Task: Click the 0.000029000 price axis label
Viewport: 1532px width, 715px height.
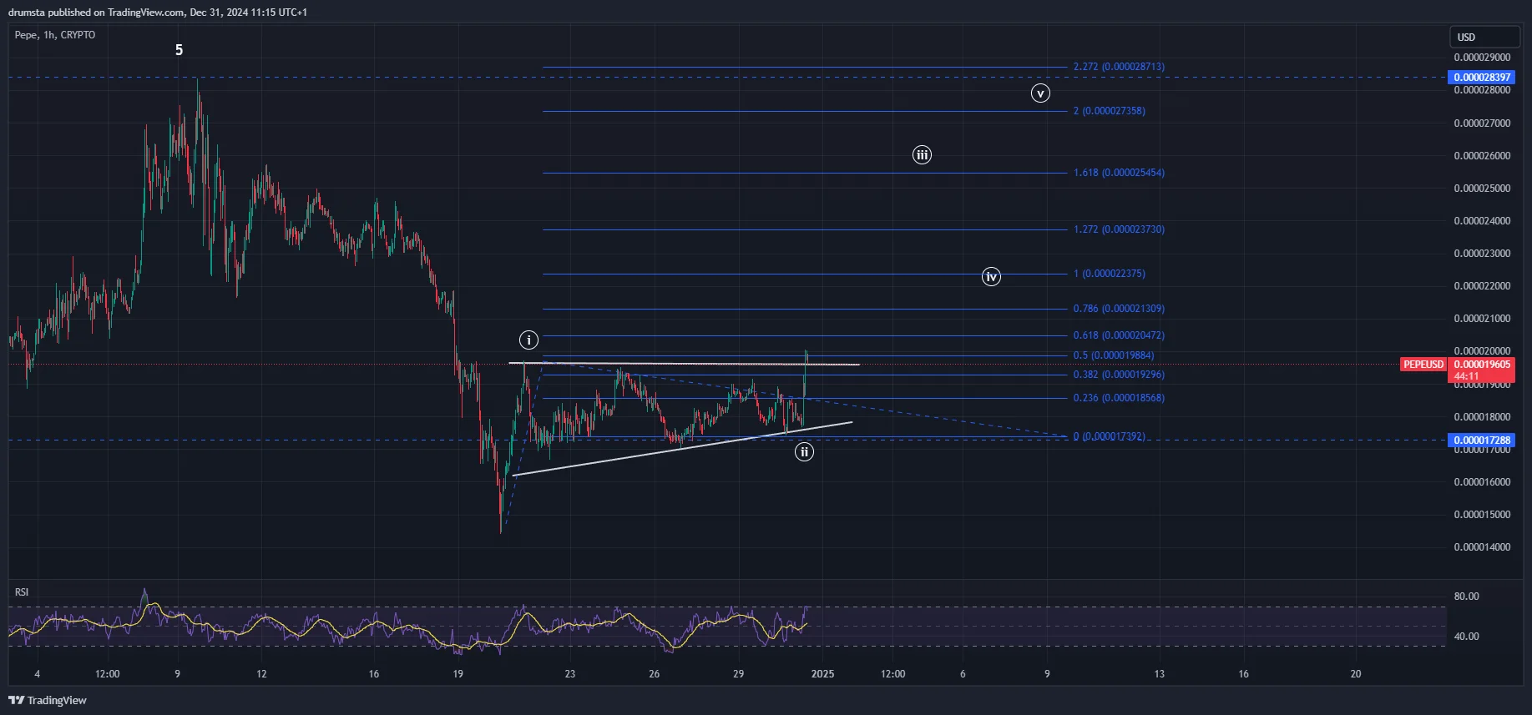Action: pyautogui.click(x=1482, y=58)
